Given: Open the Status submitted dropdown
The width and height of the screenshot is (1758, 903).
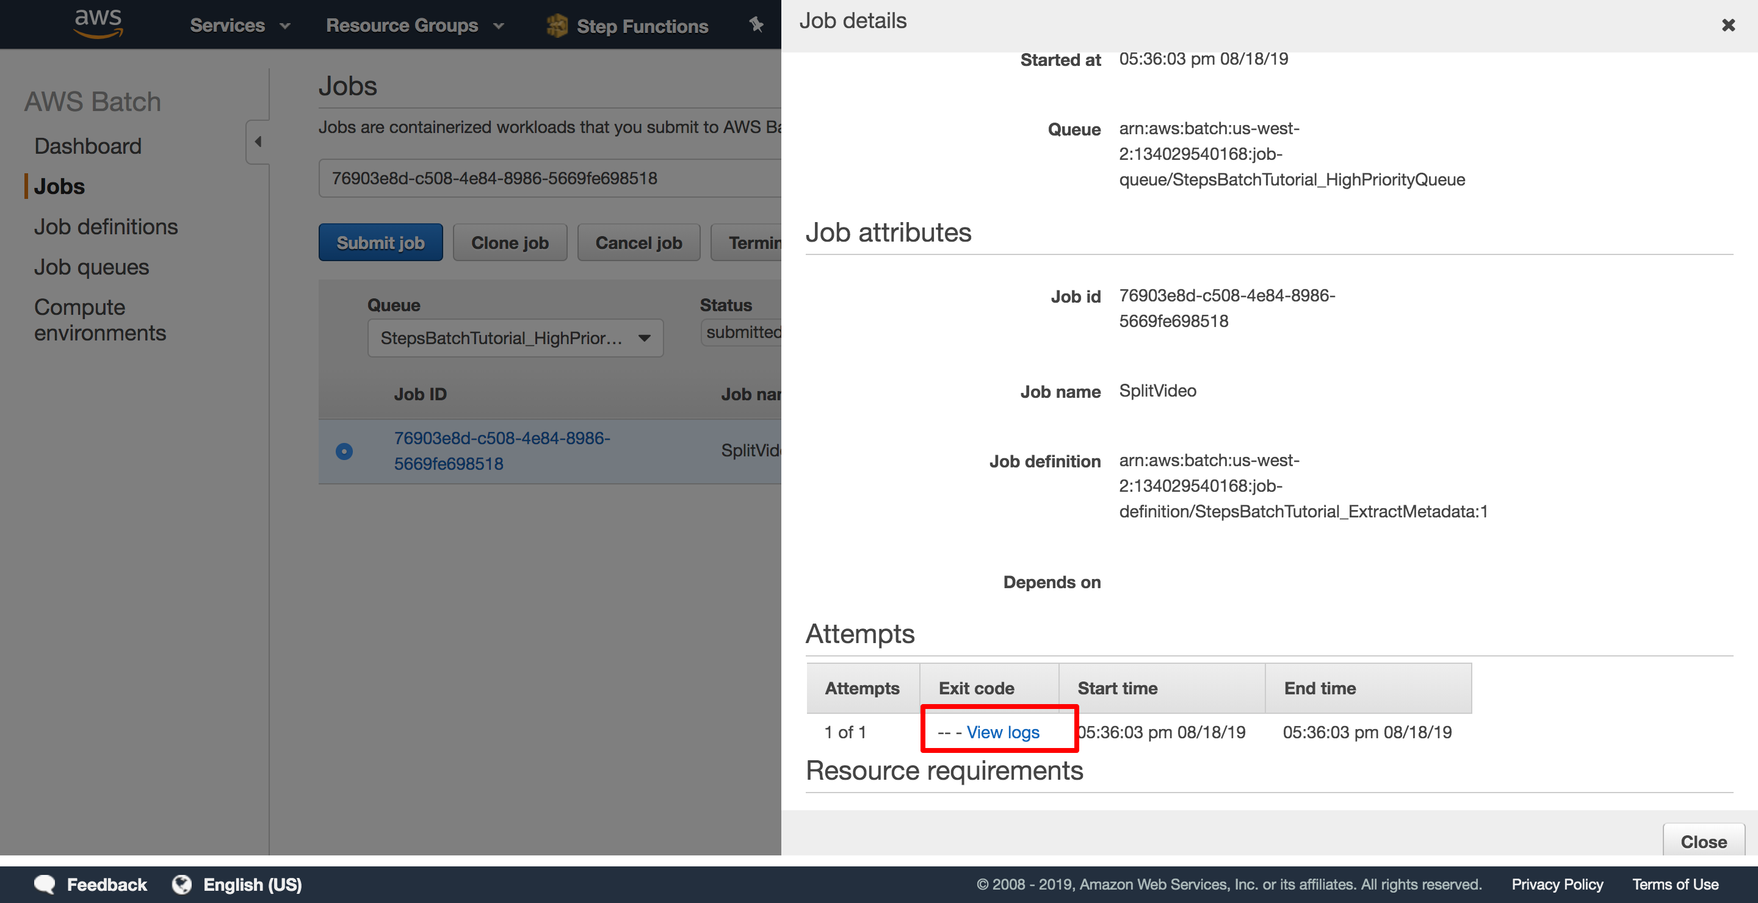Looking at the screenshot, I should (x=741, y=332).
